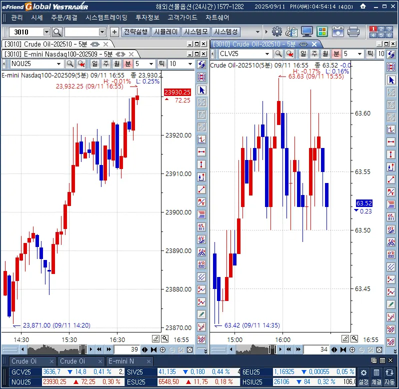Viewport: 399px width, 389px height.
Task: Select 주 weekly period in Nasdaq chart
Action: coord(106,63)
